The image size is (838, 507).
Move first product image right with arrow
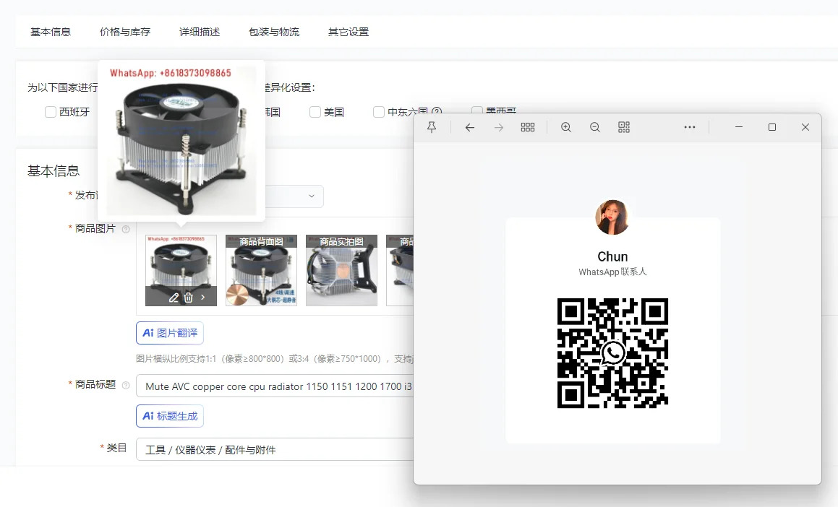203,298
